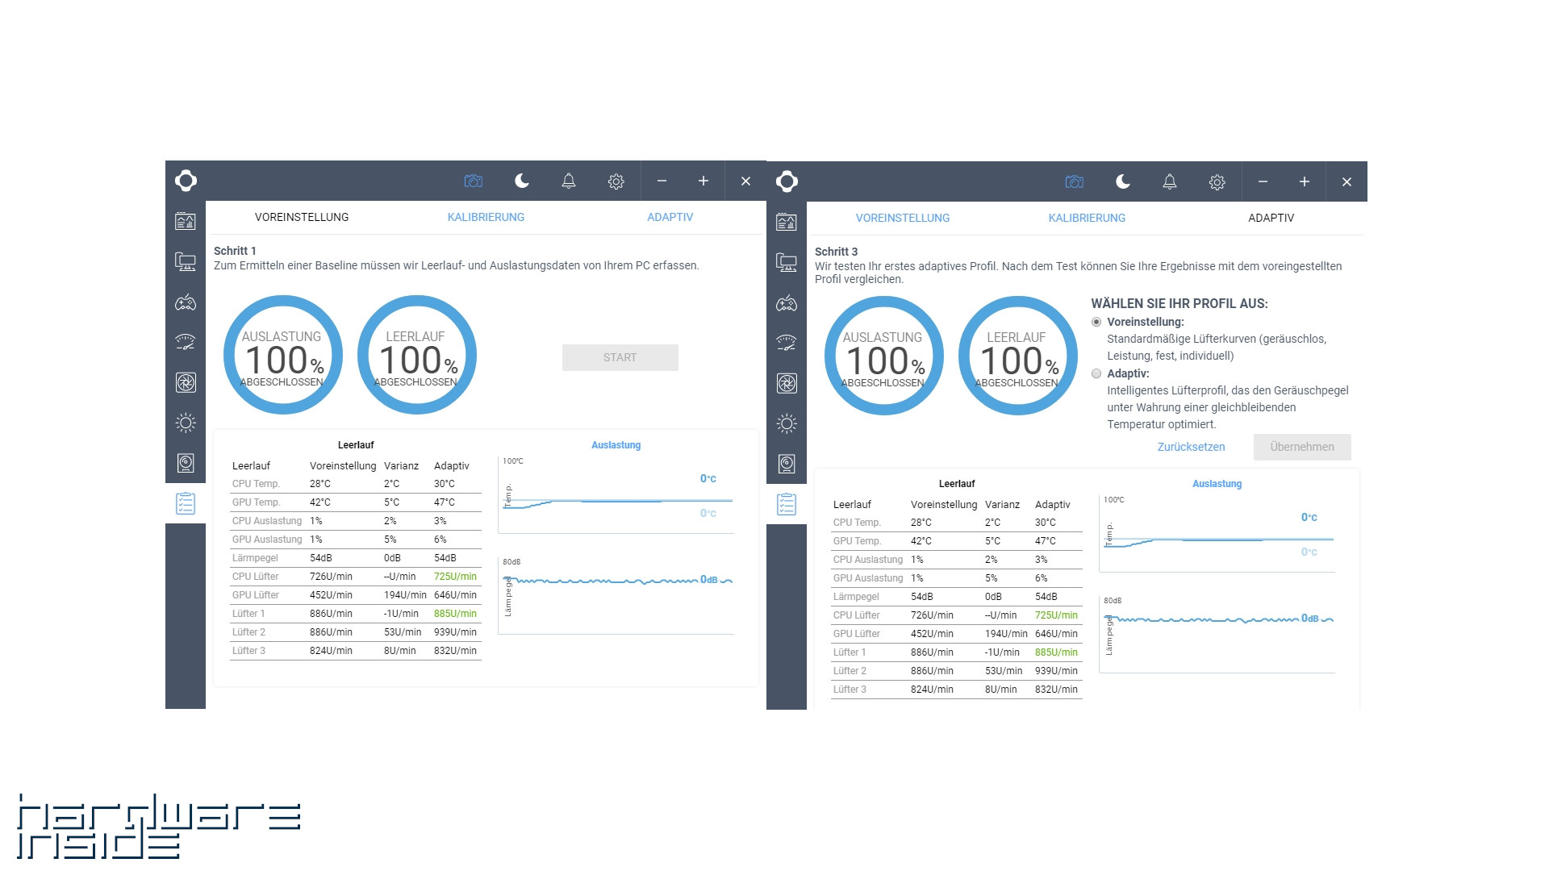This screenshot has width=1549, height=871.
Task: Open notifications bell in right window
Action: coord(1170,181)
